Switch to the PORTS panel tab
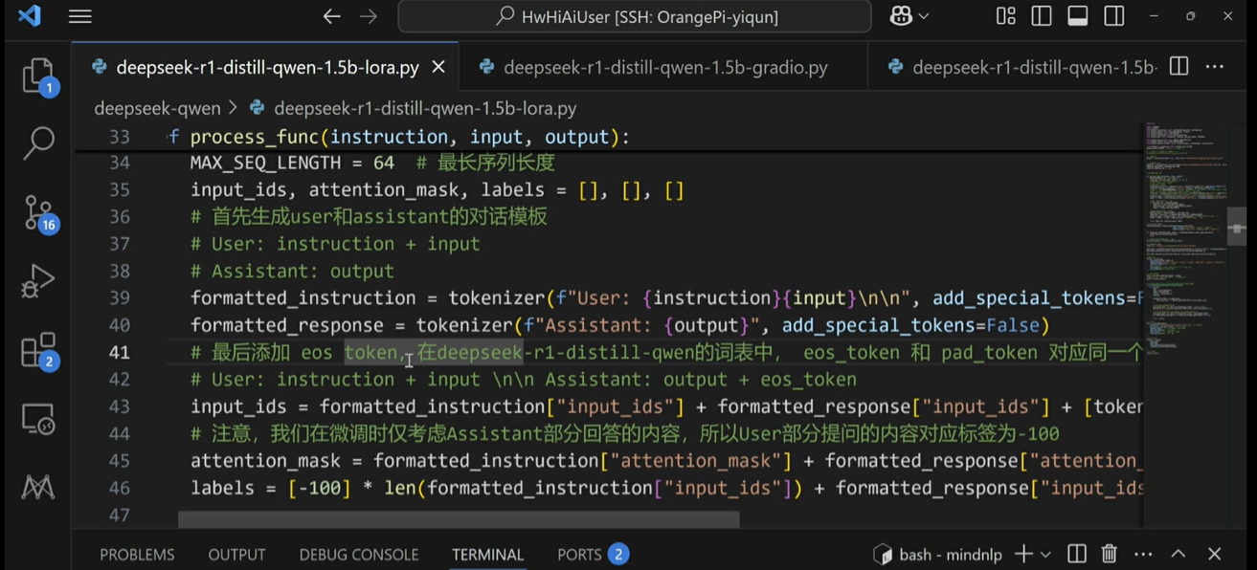The image size is (1257, 570). point(578,555)
